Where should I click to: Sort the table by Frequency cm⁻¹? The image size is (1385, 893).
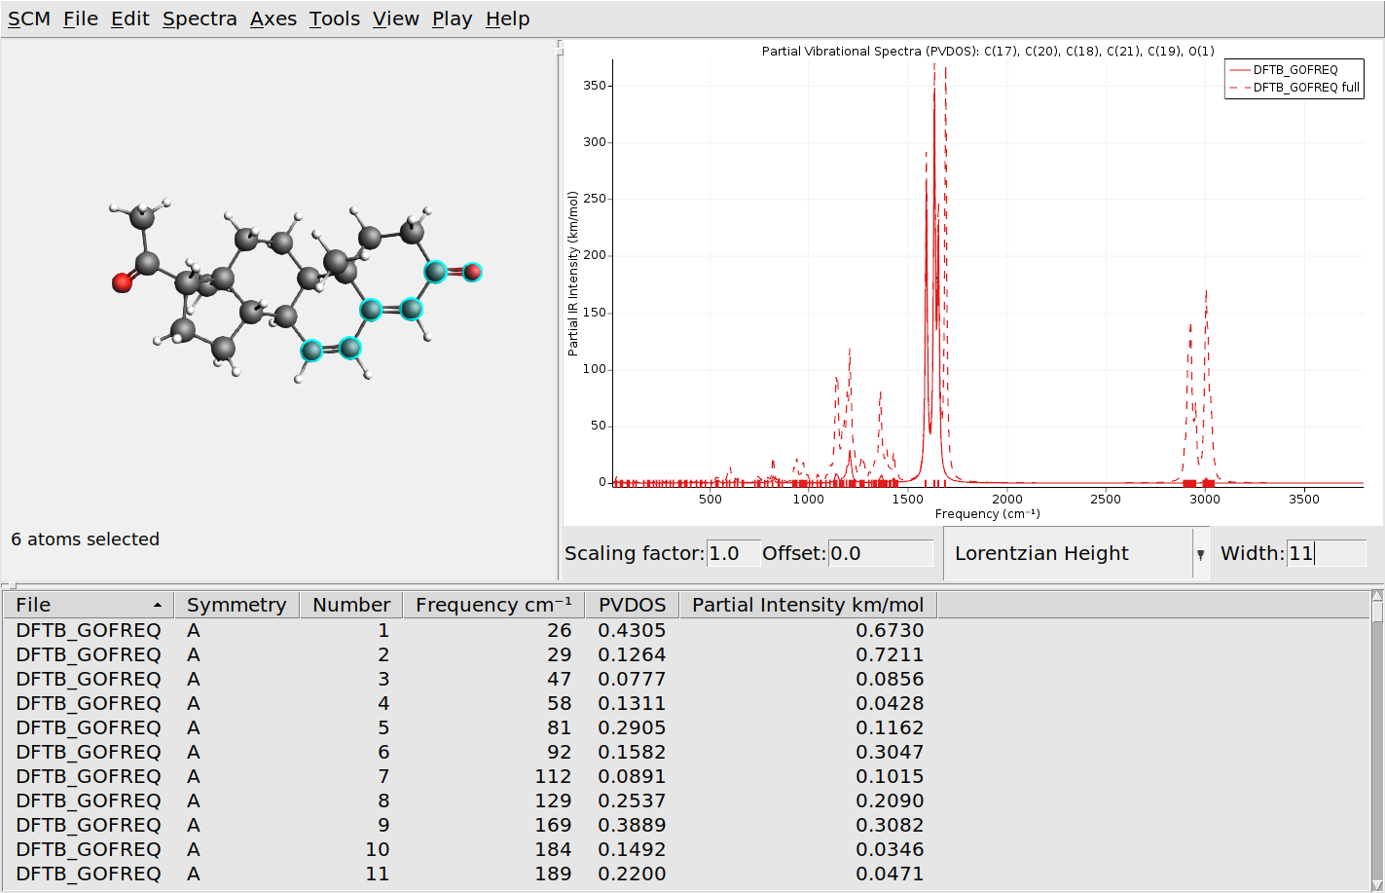click(x=492, y=605)
